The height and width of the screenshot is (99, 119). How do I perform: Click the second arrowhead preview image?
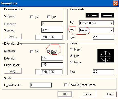107,15
